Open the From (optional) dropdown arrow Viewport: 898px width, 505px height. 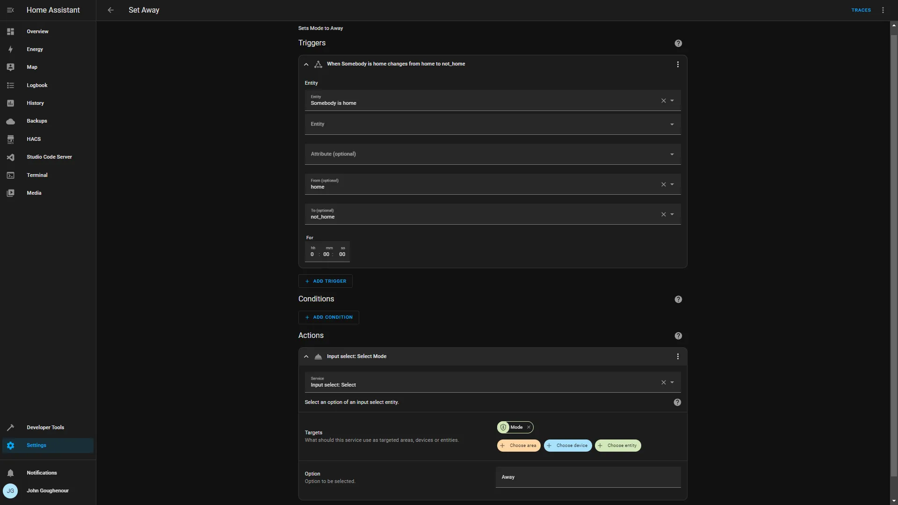(x=672, y=184)
